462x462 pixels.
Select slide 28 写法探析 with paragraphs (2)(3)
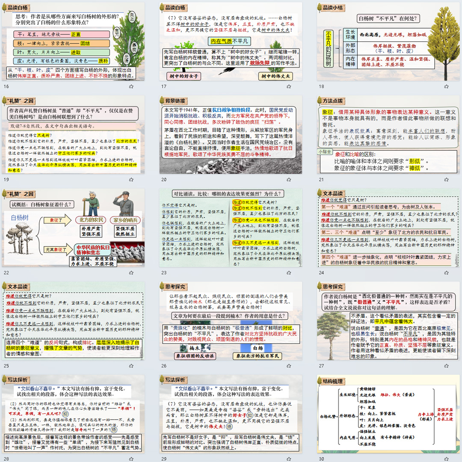(73, 414)
